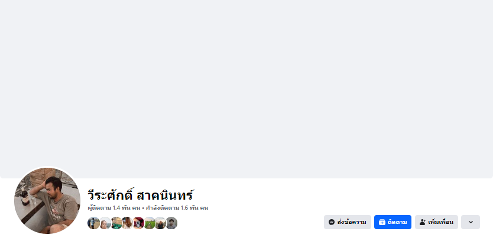This screenshot has height=241, width=493.
Task: Open first friend avatar with blue-shirted person
Action: click(93, 223)
